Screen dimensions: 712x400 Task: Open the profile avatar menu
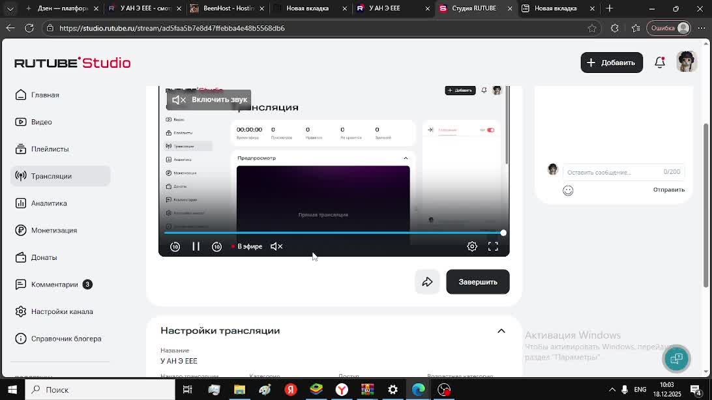pos(687,62)
